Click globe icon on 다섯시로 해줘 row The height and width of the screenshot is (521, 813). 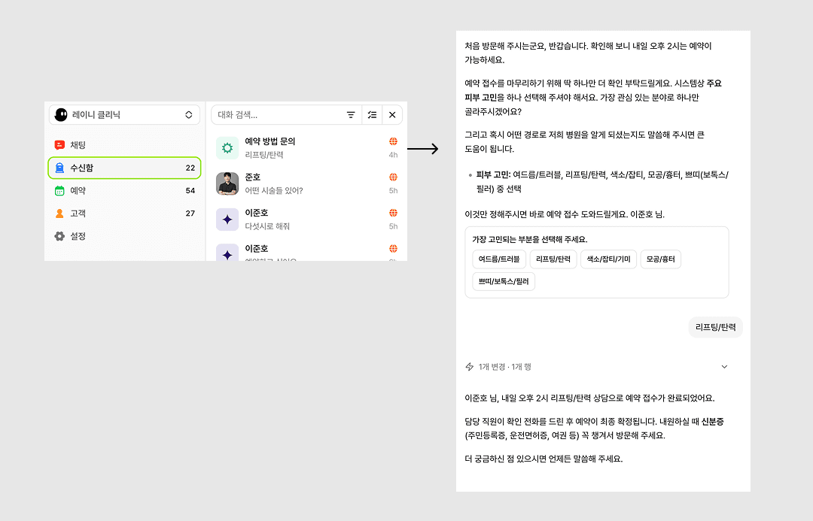click(x=394, y=213)
